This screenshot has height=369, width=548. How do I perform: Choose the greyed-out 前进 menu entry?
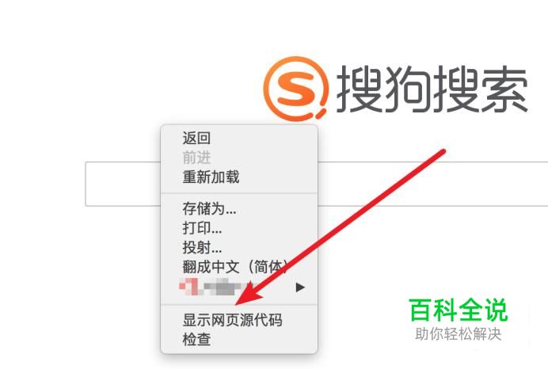[196, 158]
